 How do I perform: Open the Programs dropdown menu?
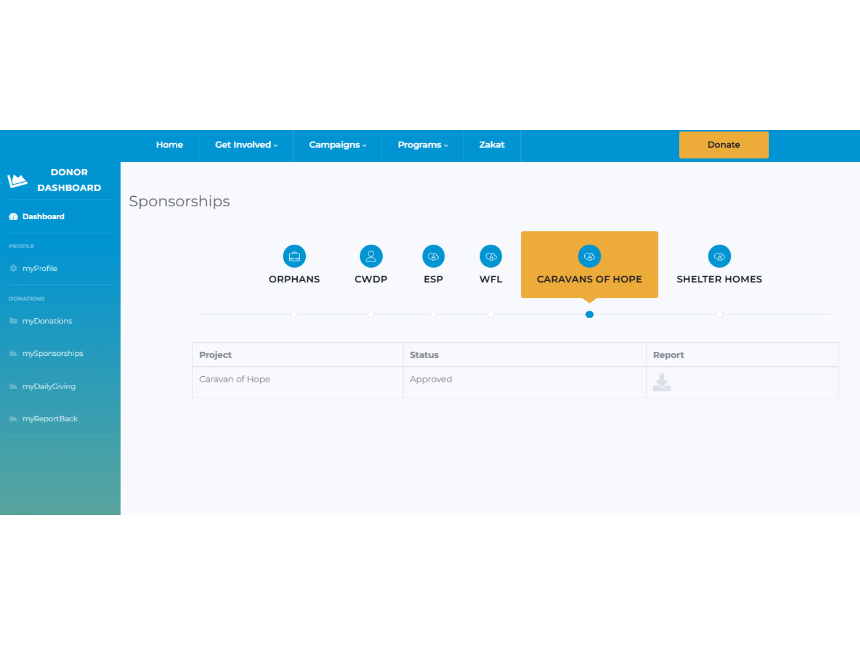[x=422, y=145]
